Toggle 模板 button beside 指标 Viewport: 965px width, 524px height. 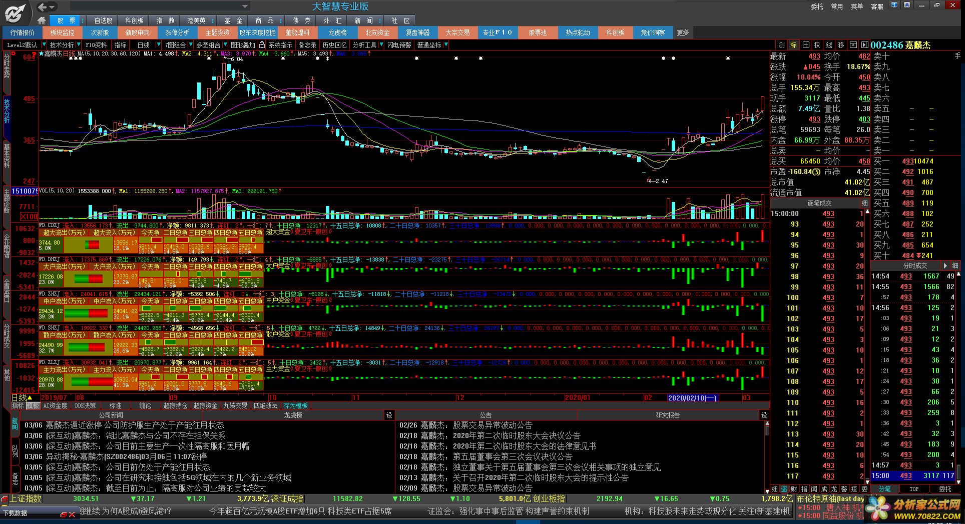[x=33, y=405]
